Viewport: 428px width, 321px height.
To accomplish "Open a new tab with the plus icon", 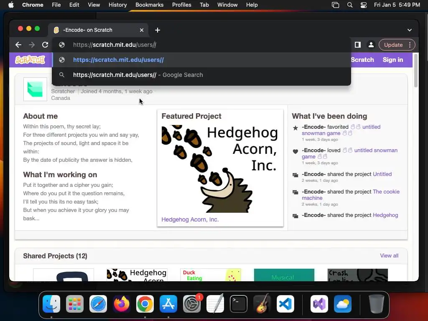I will 158,30.
